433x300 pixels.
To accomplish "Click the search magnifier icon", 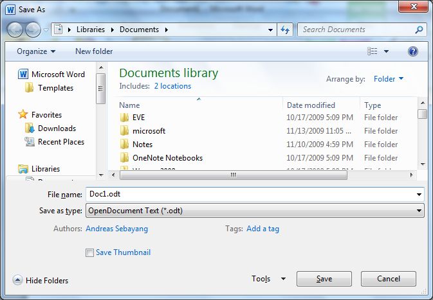I will point(419,30).
